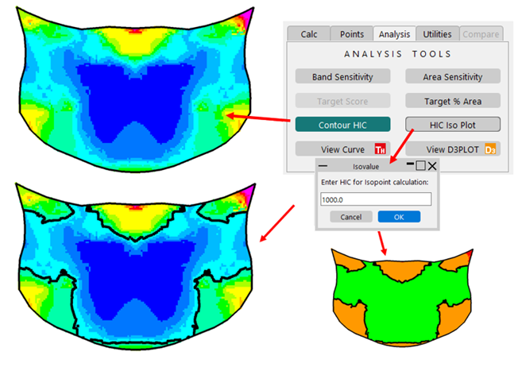Click the greyed-out Compare tab
518x367 pixels.
click(480, 34)
